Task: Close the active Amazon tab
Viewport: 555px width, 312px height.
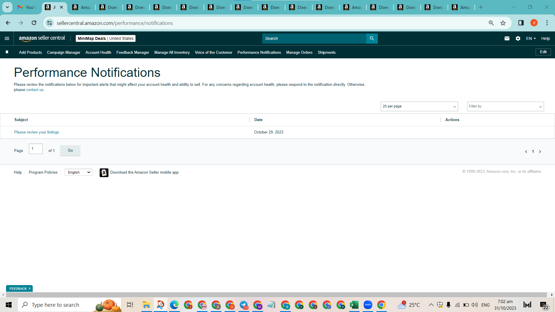Action: 61,7
